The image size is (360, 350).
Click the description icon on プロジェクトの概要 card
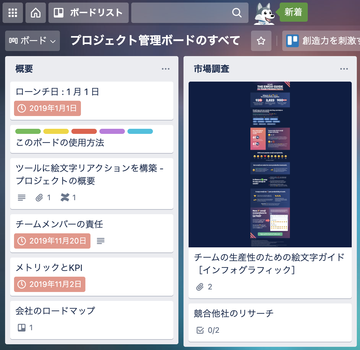(22, 198)
